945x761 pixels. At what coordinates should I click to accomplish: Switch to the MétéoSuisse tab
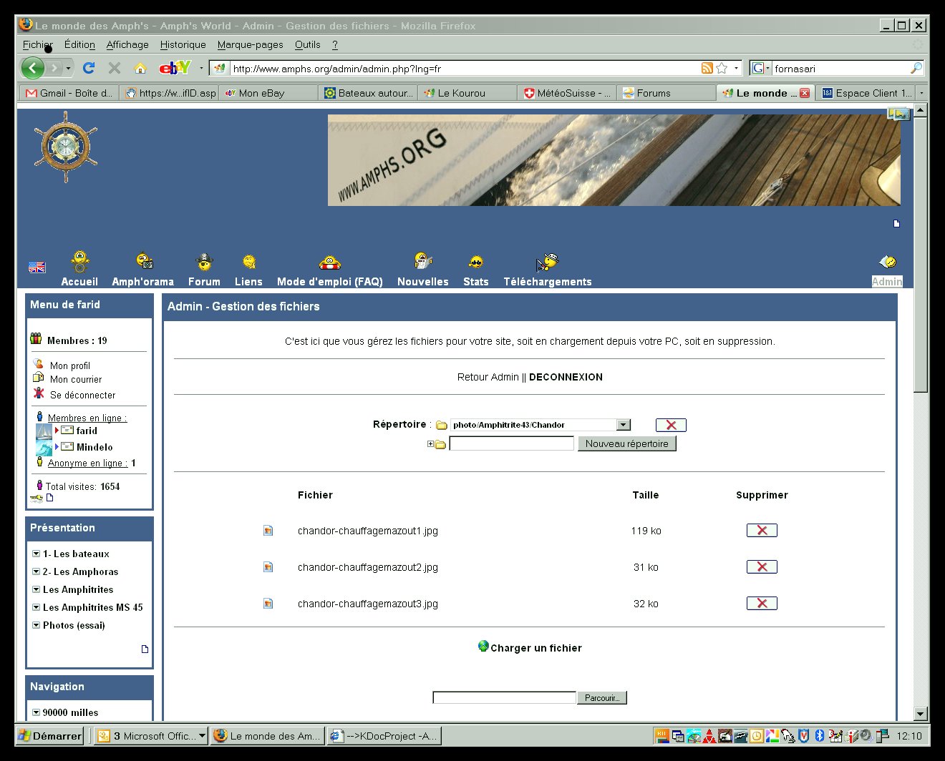click(x=566, y=93)
